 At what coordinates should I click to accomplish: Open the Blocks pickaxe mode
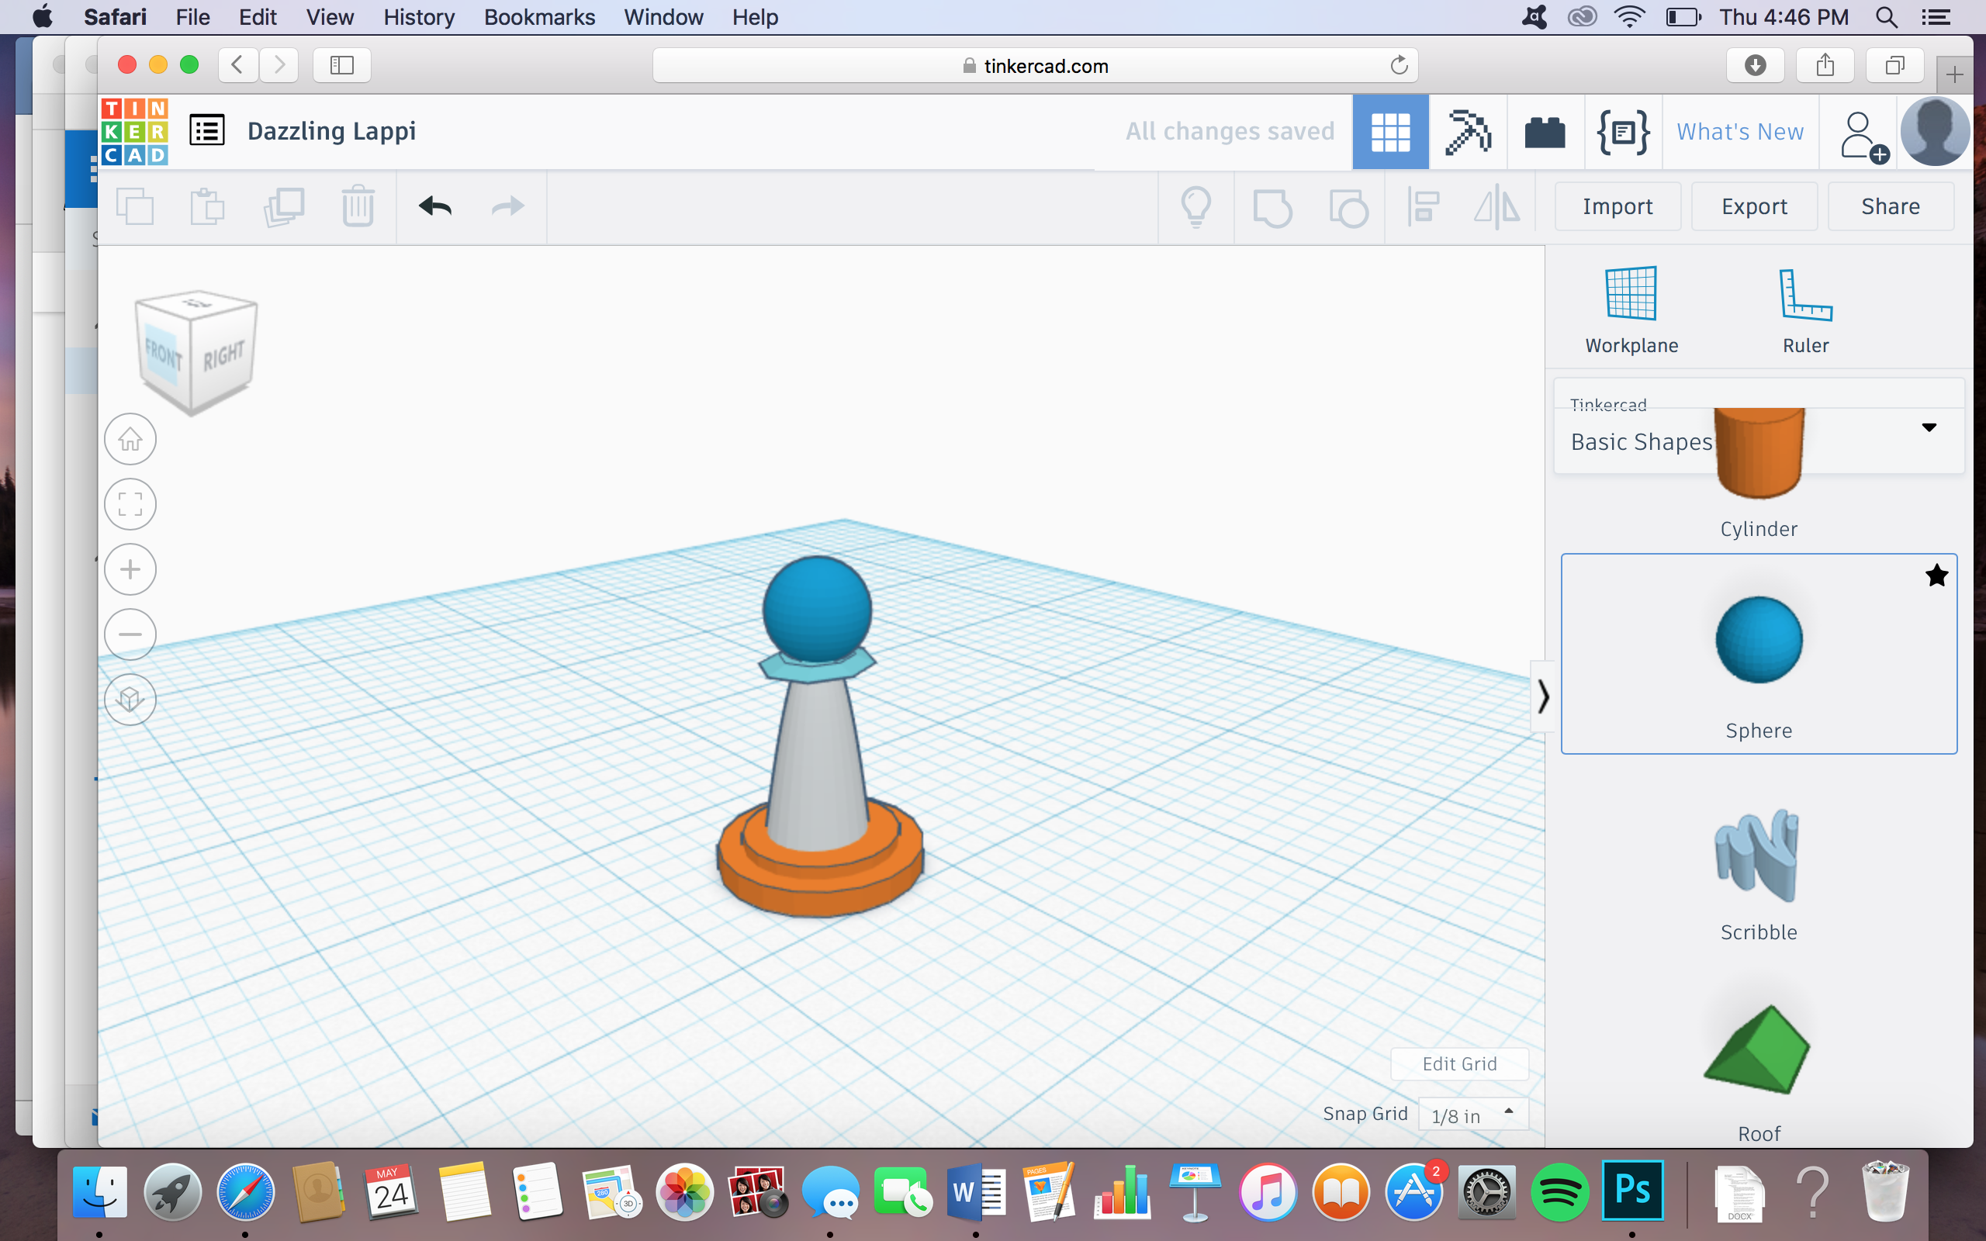[1467, 131]
